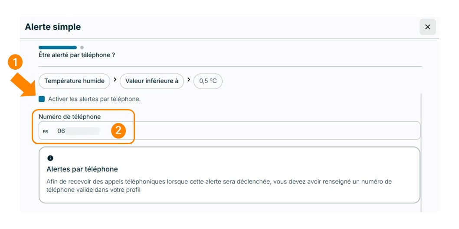The height and width of the screenshot is (229, 459).
Task: Click the Numéro de téléphone input field
Action: point(229,131)
